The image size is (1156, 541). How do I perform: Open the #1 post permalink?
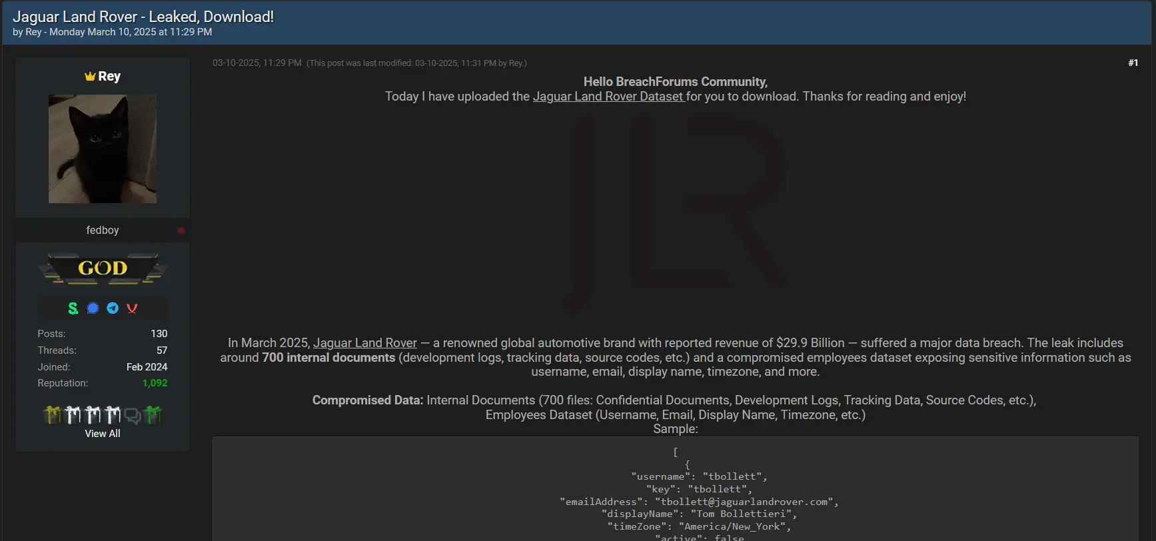pos(1133,63)
